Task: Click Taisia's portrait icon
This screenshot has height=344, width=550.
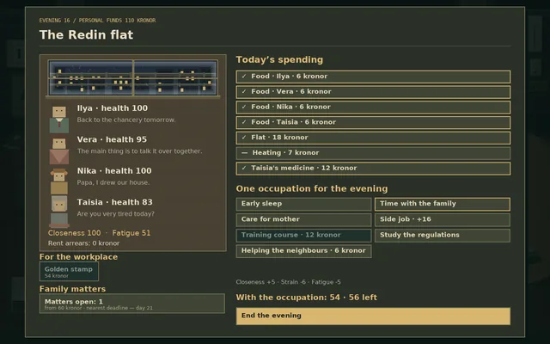Action: [59, 212]
